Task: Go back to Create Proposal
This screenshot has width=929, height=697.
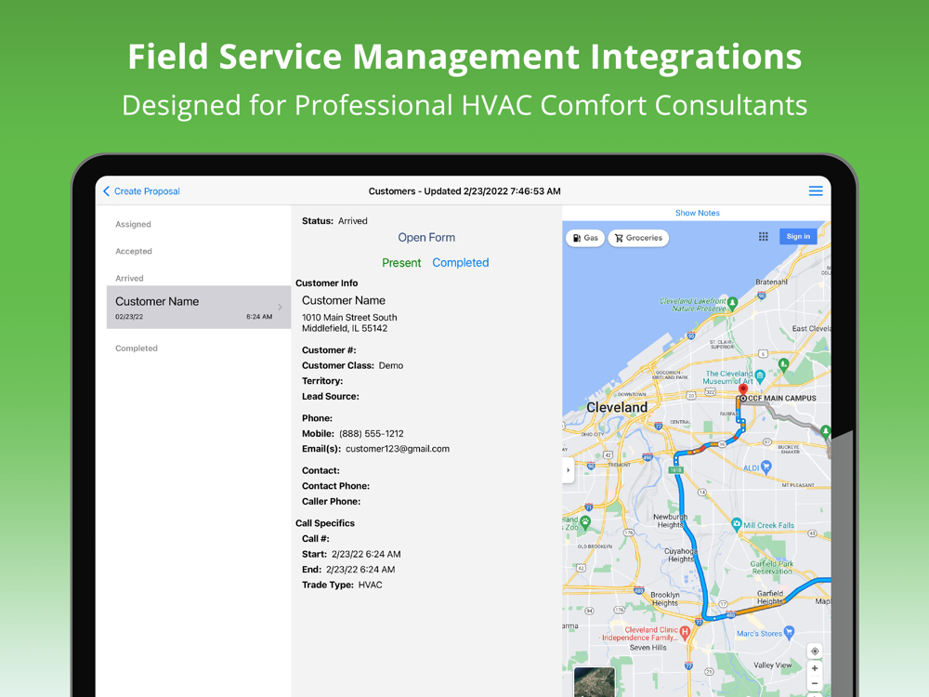Action: click(141, 191)
